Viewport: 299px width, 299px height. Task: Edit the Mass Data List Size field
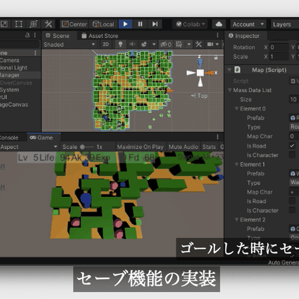[294, 99]
